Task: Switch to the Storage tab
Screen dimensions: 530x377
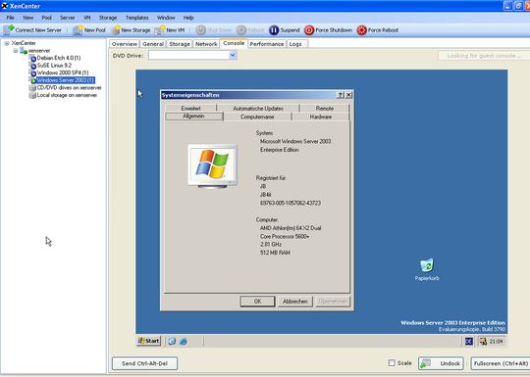Action: click(180, 44)
